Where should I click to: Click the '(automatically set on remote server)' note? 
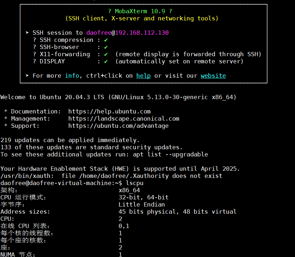coord(179,62)
